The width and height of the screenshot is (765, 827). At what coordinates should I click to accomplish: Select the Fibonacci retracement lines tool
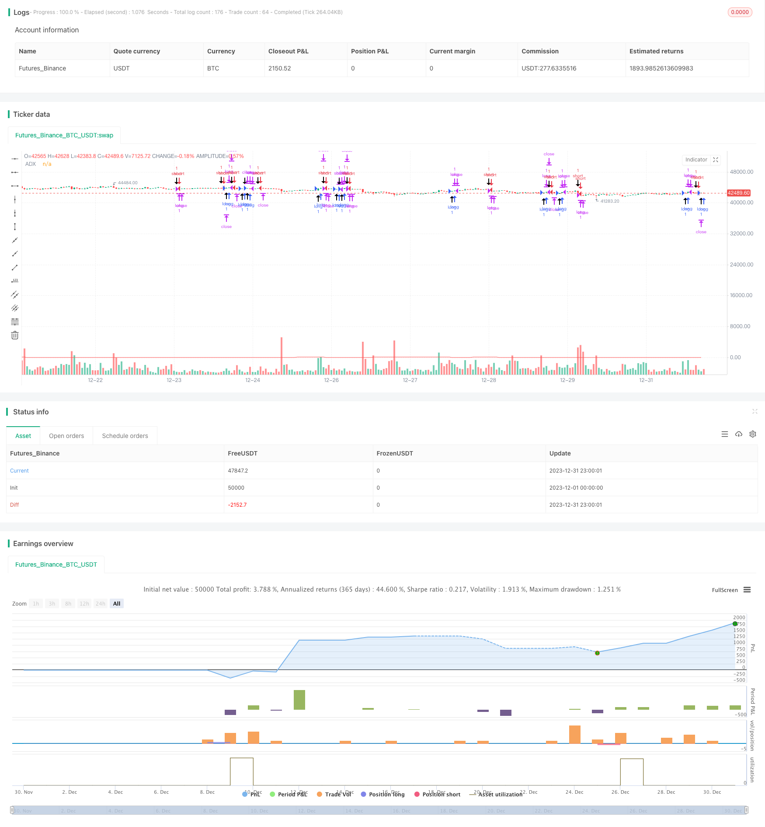[x=15, y=322]
